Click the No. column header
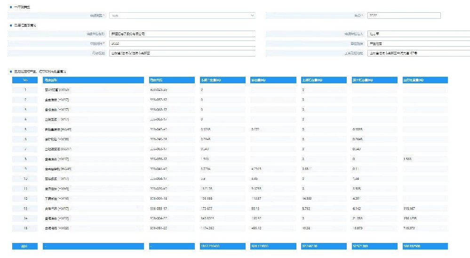 click(25, 80)
